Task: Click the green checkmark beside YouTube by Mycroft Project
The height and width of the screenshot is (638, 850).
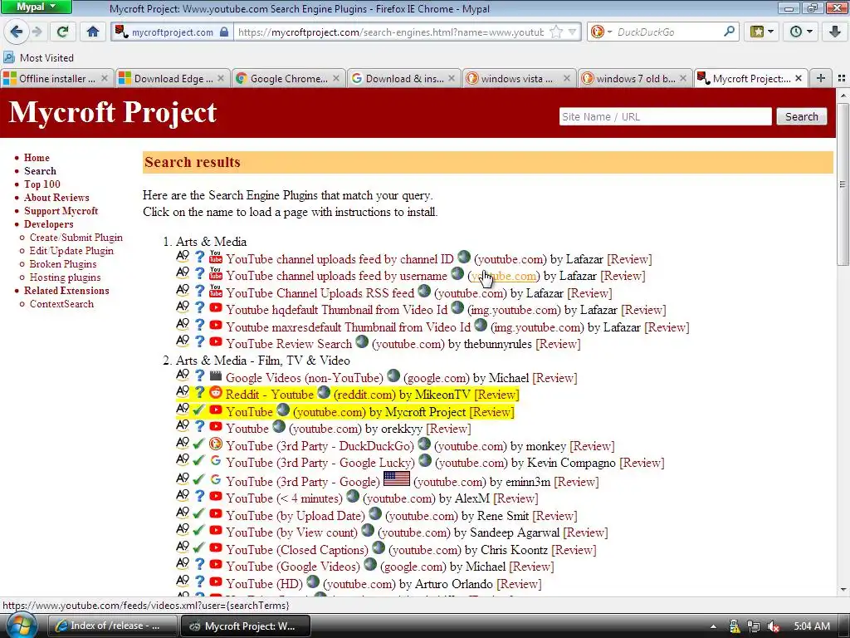Action: pyautogui.click(x=199, y=410)
